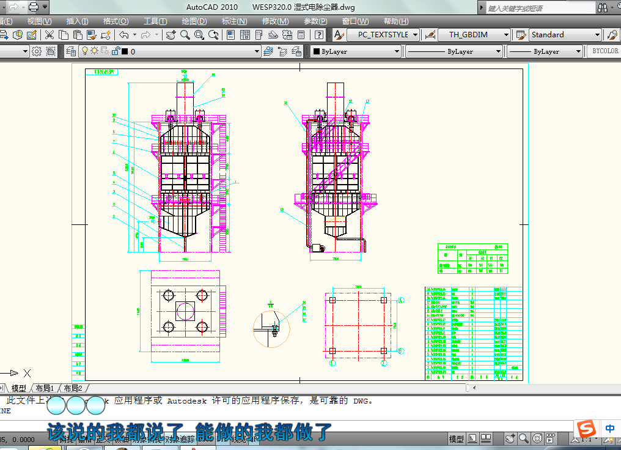
Task: Open the Layer Properties Manager icon
Action: click(x=71, y=51)
